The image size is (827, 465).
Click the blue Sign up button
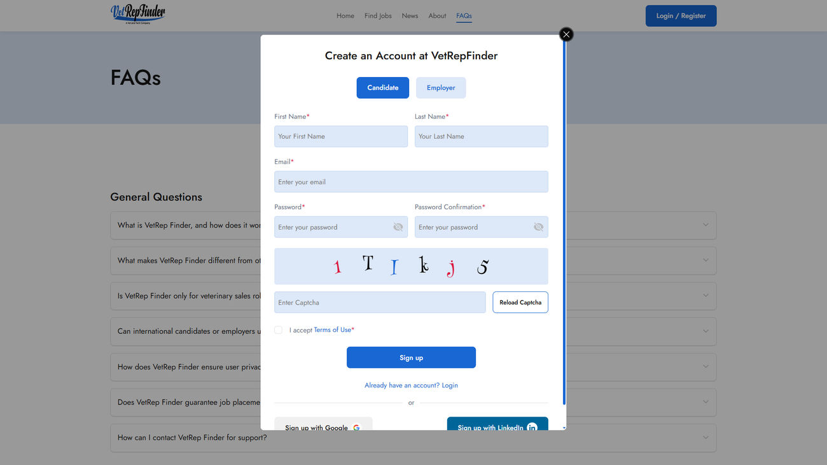(411, 357)
